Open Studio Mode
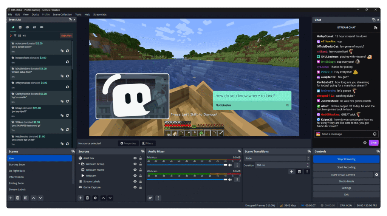This screenshot has height=216, width=387. tap(346, 181)
